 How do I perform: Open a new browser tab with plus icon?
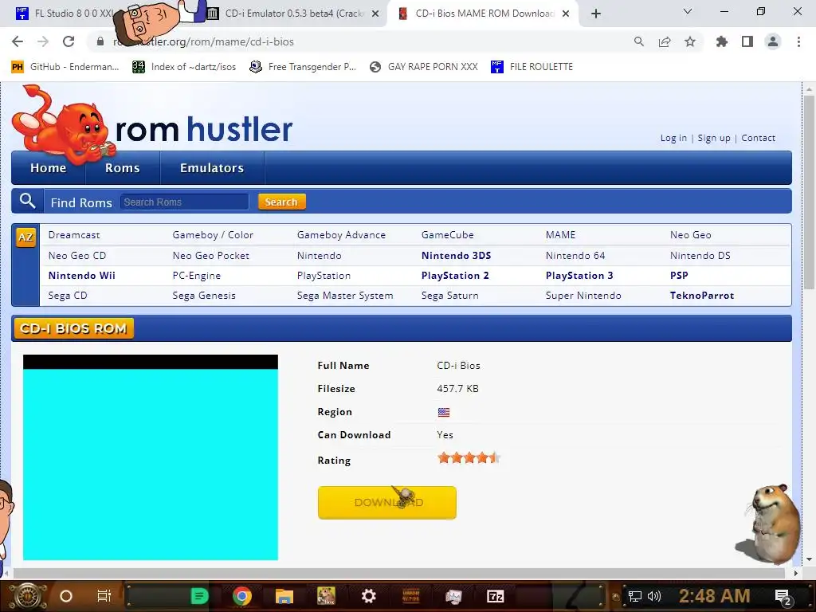click(596, 14)
